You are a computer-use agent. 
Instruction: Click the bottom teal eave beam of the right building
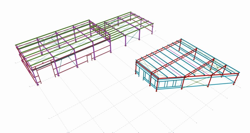pyautogui.click(x=203, y=86)
